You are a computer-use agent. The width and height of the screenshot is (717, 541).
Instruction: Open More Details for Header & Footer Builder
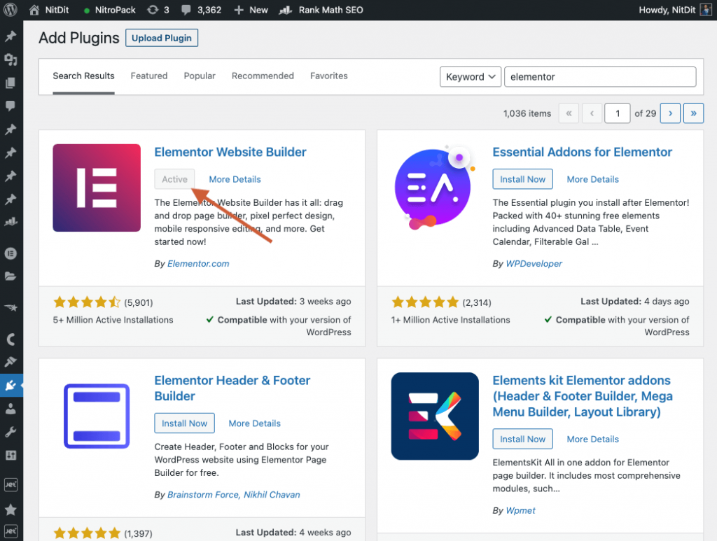255,423
